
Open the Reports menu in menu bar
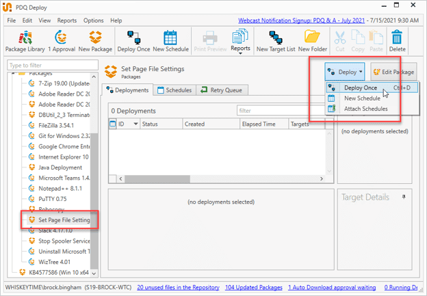[x=67, y=21]
